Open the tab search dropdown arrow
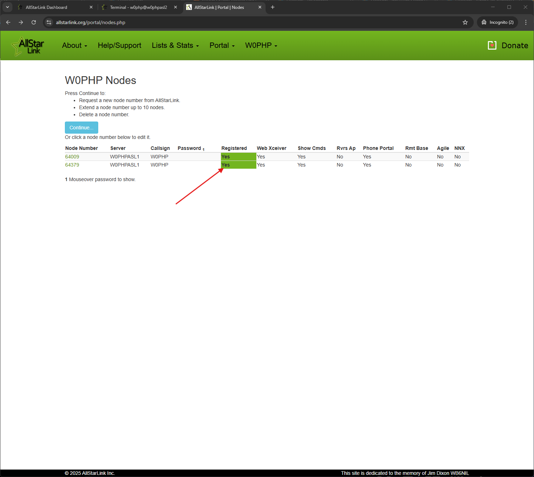Screen dimensions: 534x477 click(7, 7)
